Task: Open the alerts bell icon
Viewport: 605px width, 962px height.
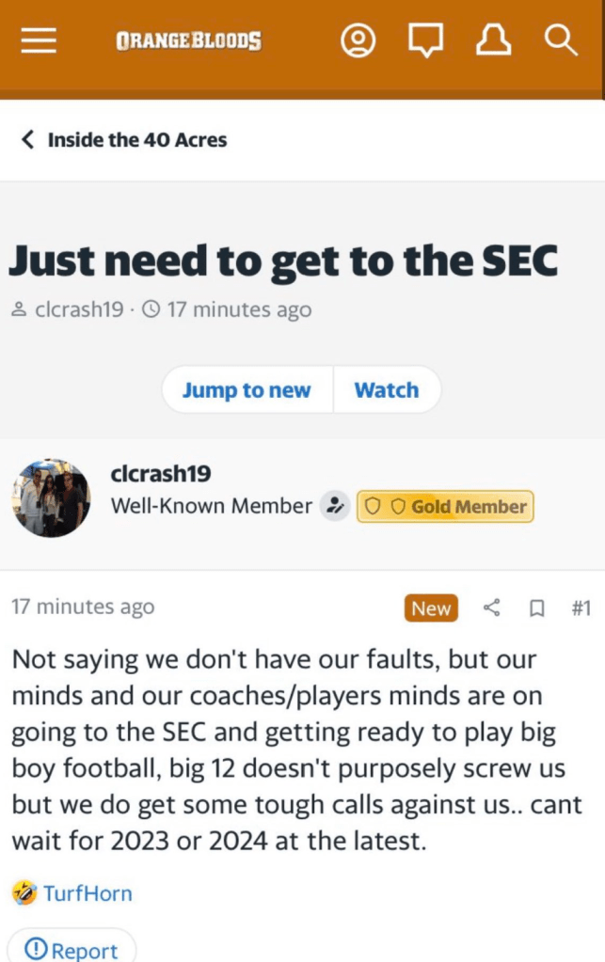Action: tap(495, 40)
